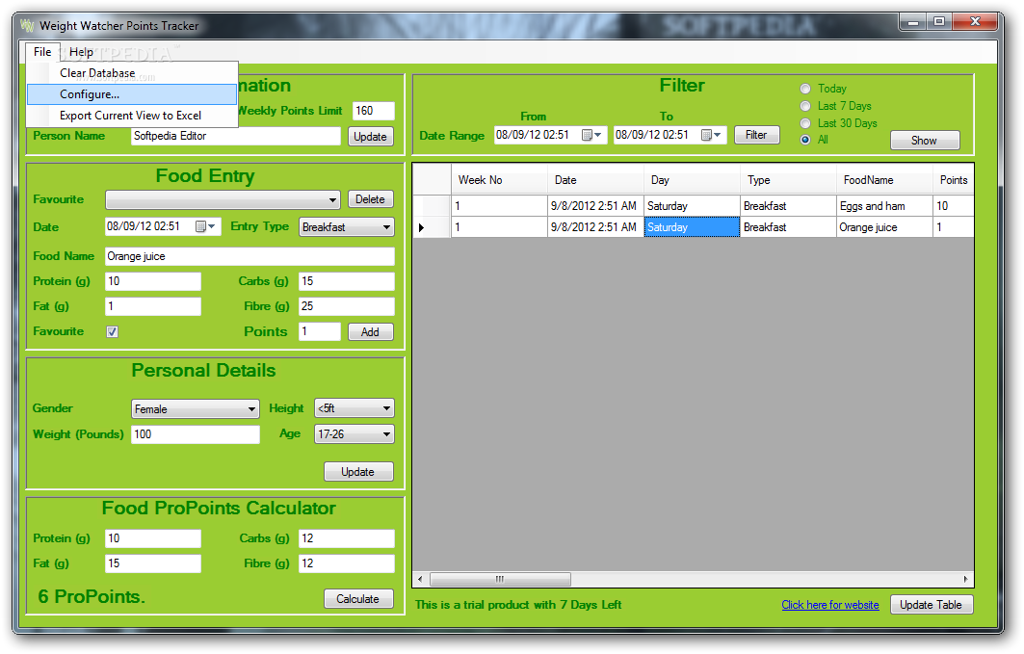Select Points cell showing 10
Image resolution: width=1024 pixels, height=654 pixels.
[x=954, y=205]
